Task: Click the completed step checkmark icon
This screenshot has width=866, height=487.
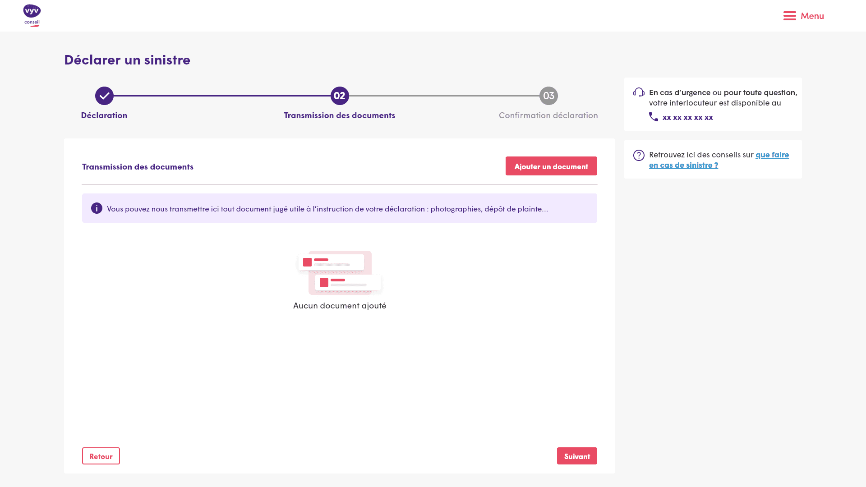Action: pyautogui.click(x=104, y=96)
